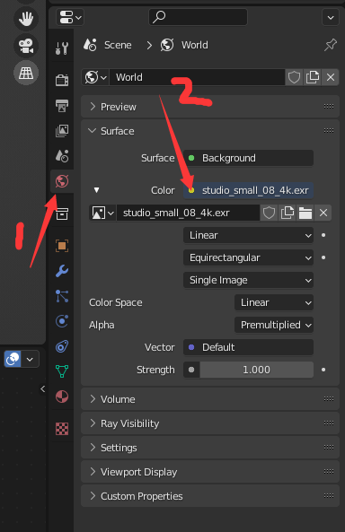
Task: Open the Surface Background shader selector
Action: 248,158
